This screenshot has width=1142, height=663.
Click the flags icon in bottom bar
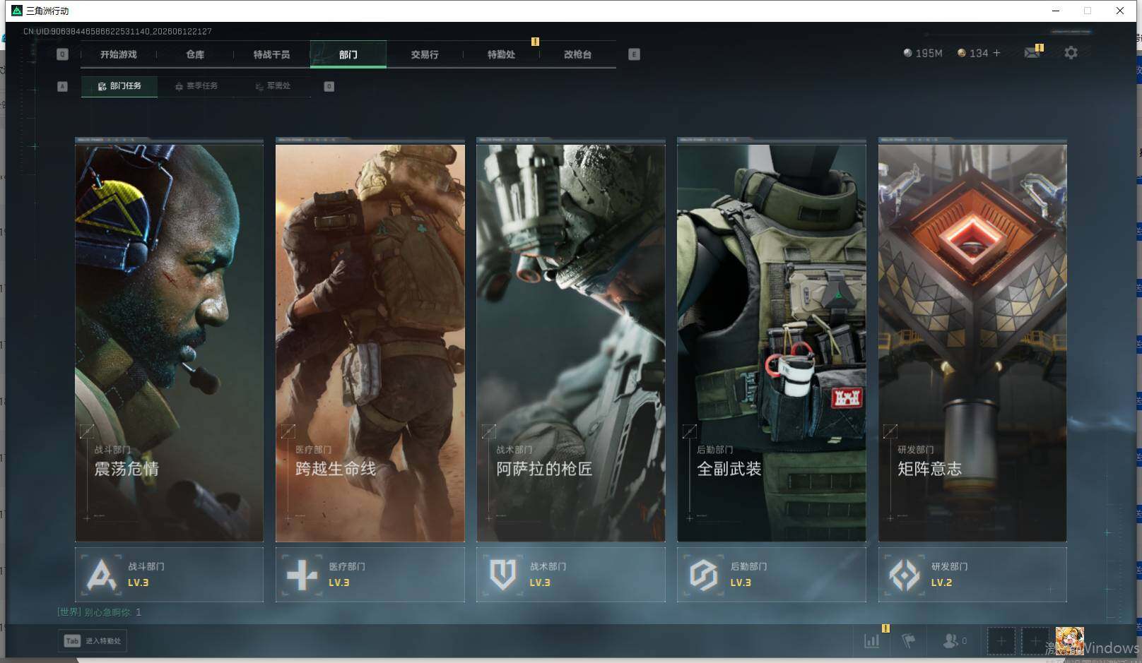[x=909, y=641]
